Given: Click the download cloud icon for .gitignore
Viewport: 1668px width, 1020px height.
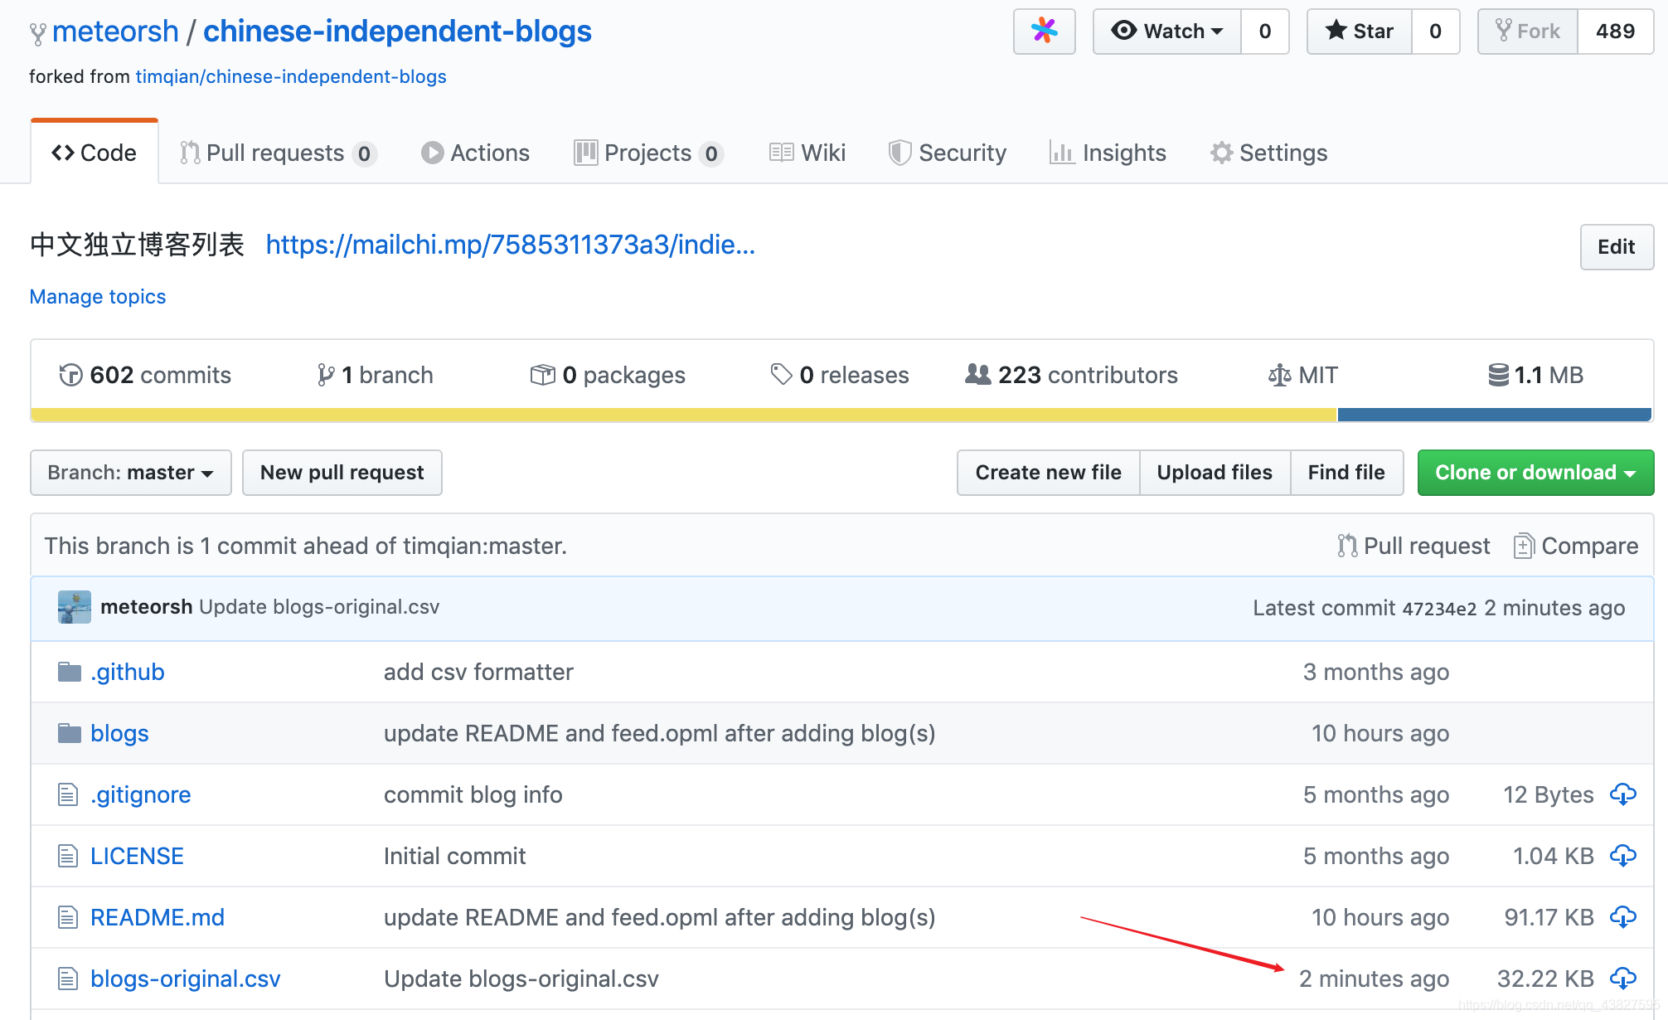Looking at the screenshot, I should tap(1622, 794).
